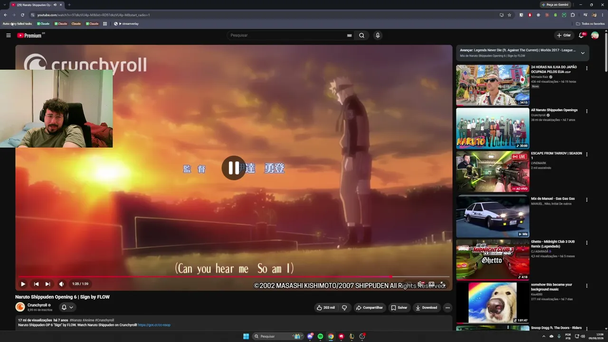Open Chrome three-dot menu
Viewport: 608px width, 342px height.
(602, 15)
